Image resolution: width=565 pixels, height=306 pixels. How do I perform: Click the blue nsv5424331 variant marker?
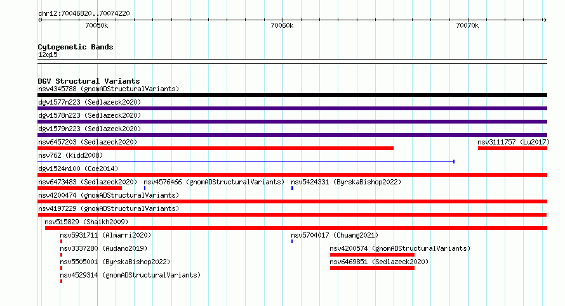coord(292,188)
